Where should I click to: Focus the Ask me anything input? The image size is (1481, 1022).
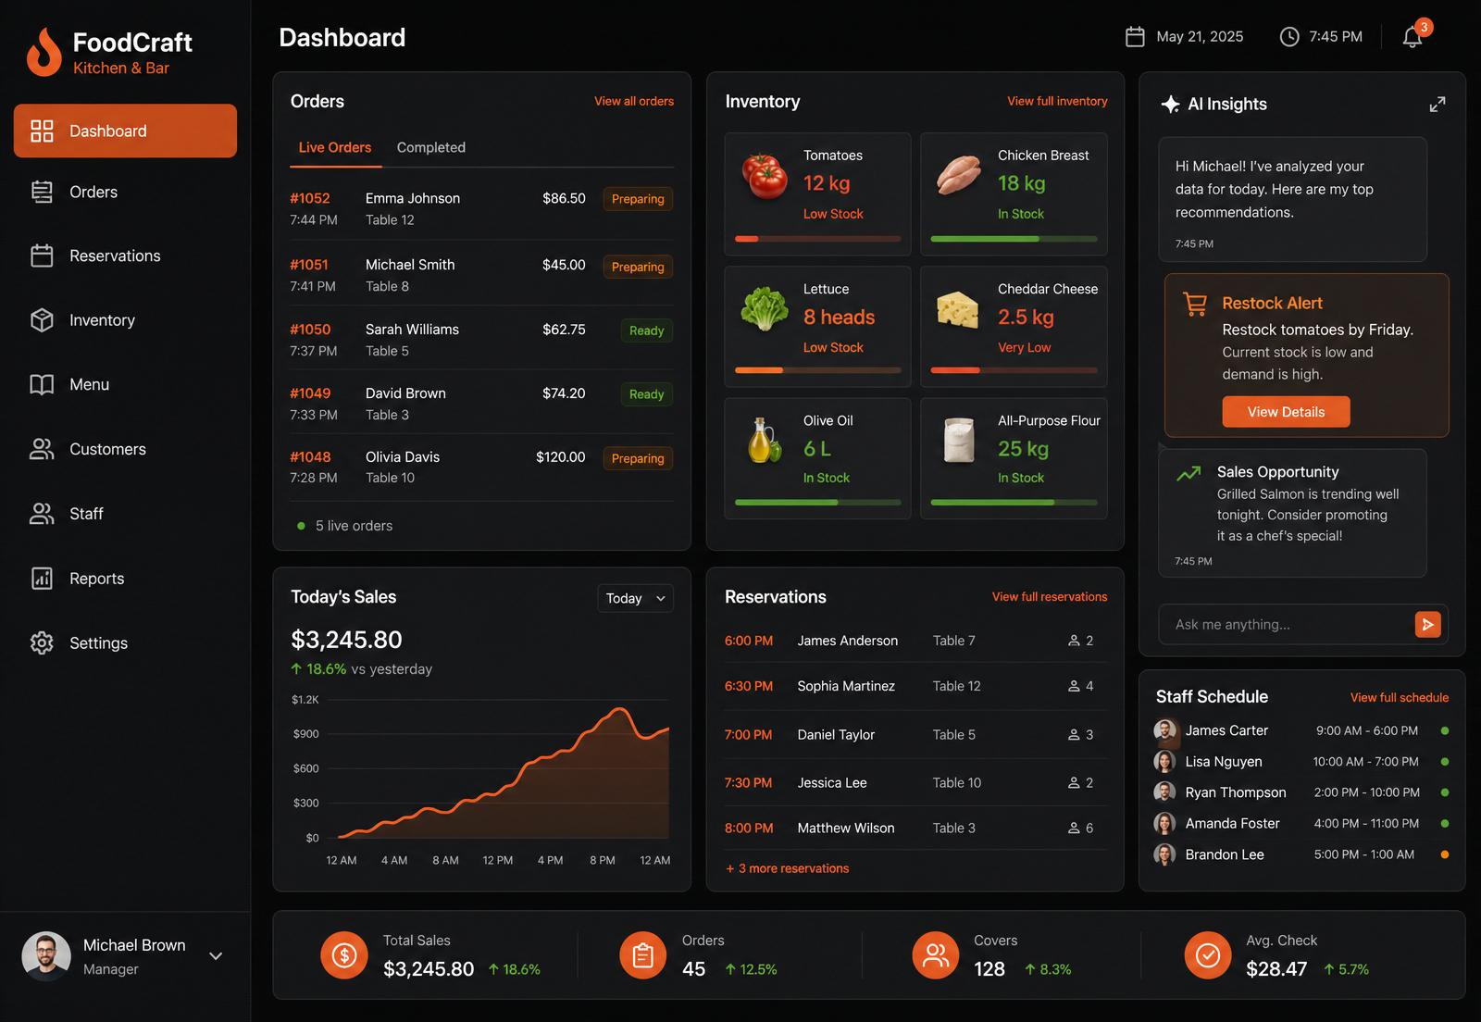tap(1287, 625)
